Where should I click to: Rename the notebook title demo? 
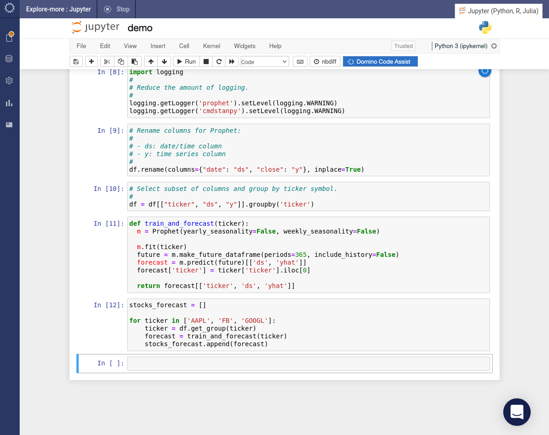tap(140, 28)
